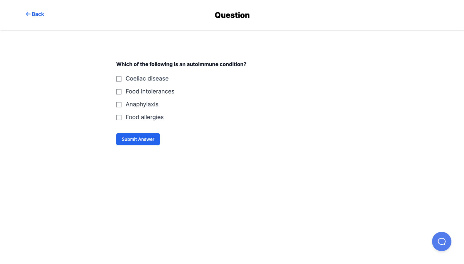
Task: Click the word "Submit" on the blue button
Action: click(129, 139)
